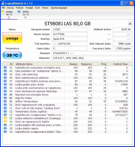Viewport: 135px width, 147px height.
Task: Click the 39 °C temperature indicator
Action: pyautogui.click(x=12, y=55)
